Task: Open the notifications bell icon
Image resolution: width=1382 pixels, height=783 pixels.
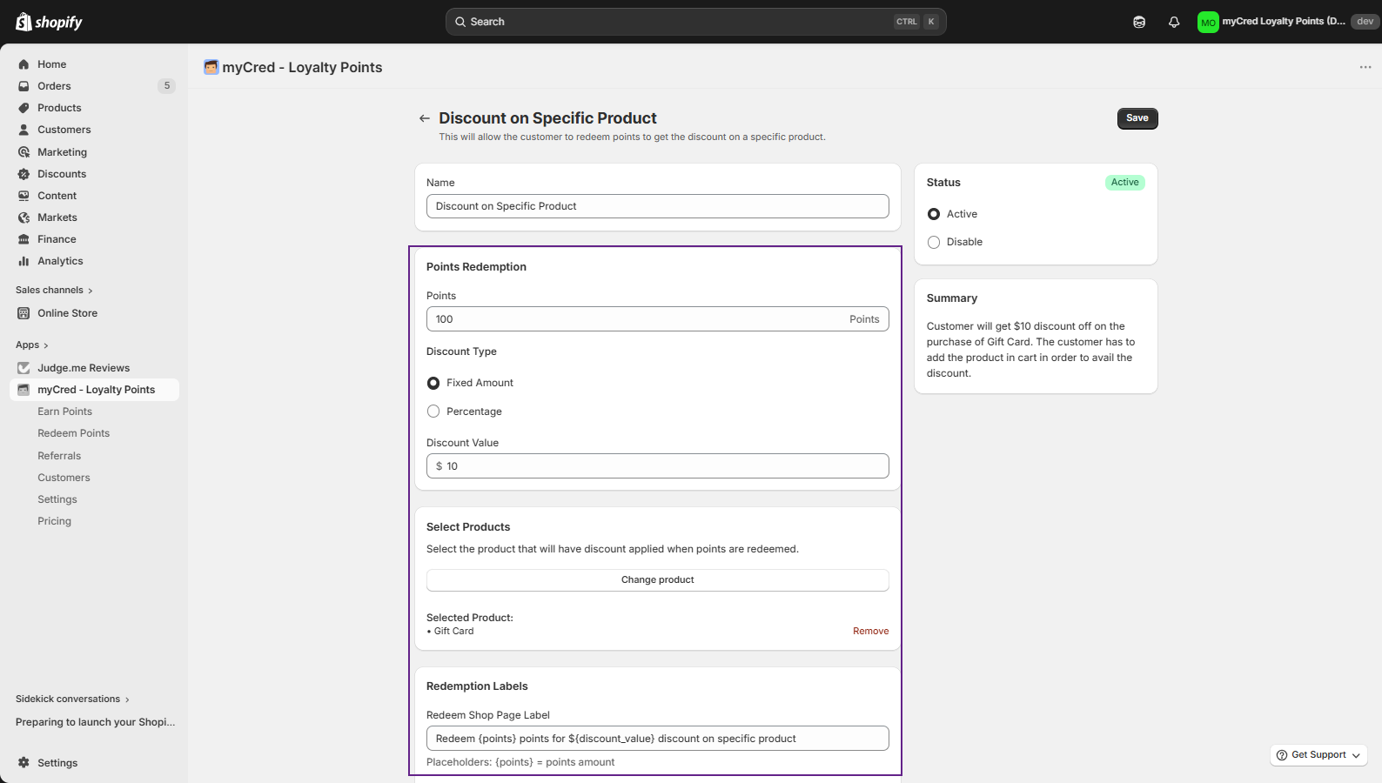Action: coord(1173,22)
